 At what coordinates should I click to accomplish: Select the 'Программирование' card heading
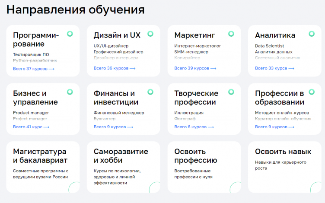pyautogui.click(x=36, y=40)
